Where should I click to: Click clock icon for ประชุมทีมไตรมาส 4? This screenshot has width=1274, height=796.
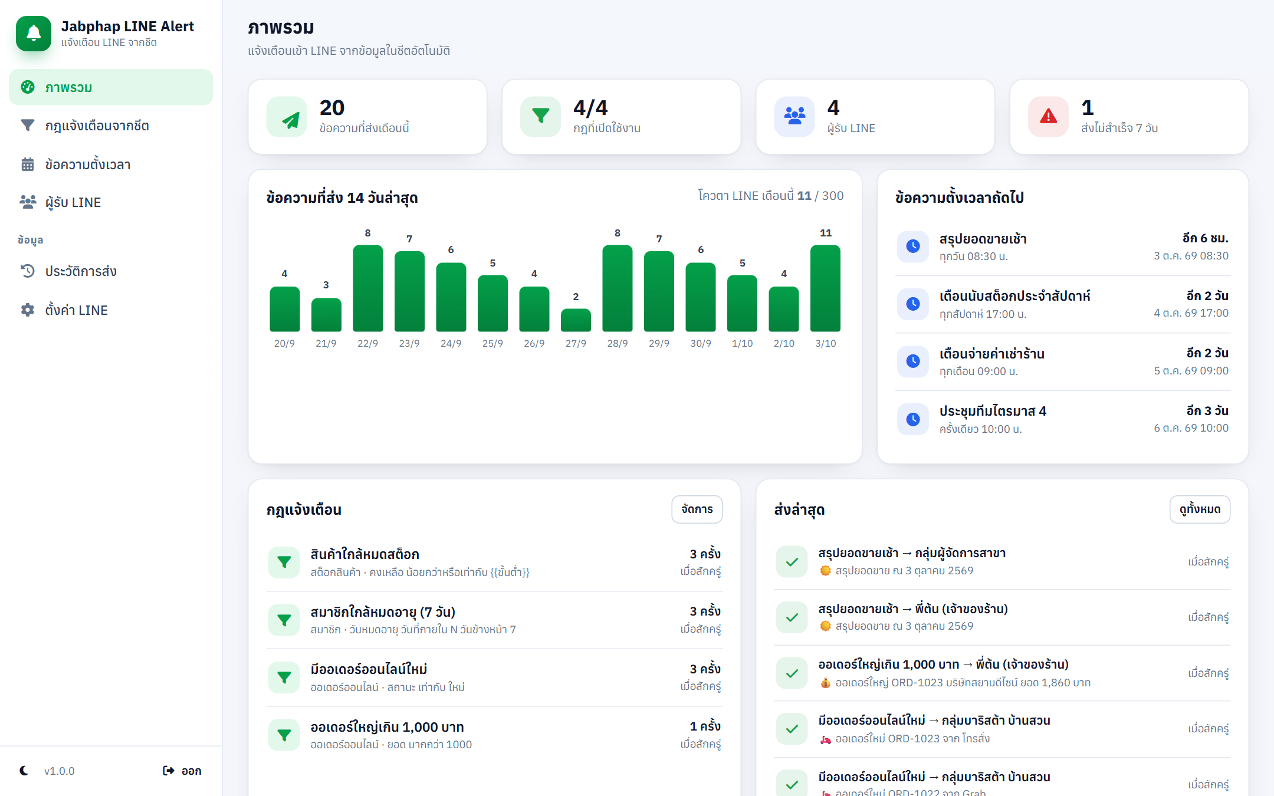pos(913,419)
